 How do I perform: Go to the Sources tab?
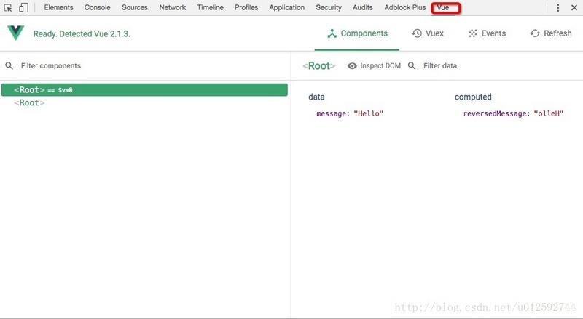pyautogui.click(x=135, y=7)
